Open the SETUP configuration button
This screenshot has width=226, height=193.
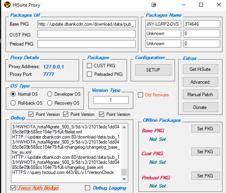coord(153,70)
